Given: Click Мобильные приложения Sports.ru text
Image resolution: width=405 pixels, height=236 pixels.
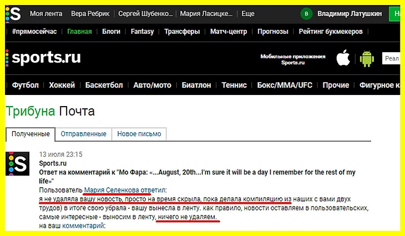Looking at the screenshot, I should (292, 59).
